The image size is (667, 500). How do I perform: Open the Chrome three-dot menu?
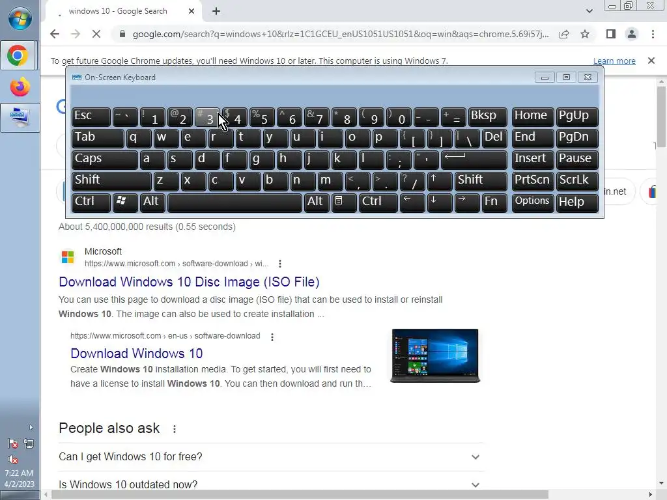[x=653, y=34]
